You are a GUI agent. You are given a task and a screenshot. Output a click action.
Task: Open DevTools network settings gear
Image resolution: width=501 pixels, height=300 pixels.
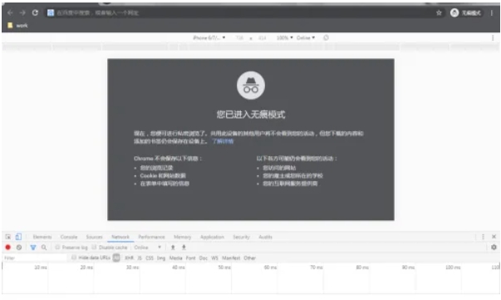(494, 248)
